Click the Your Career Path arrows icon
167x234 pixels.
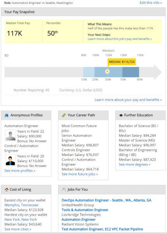point(64,115)
